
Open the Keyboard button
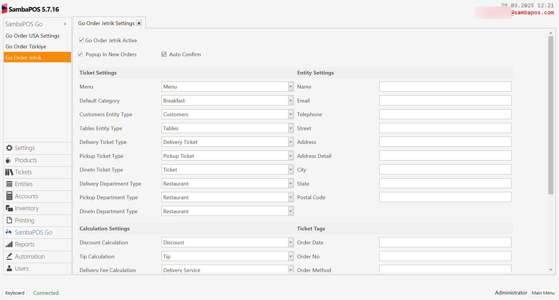point(15,292)
